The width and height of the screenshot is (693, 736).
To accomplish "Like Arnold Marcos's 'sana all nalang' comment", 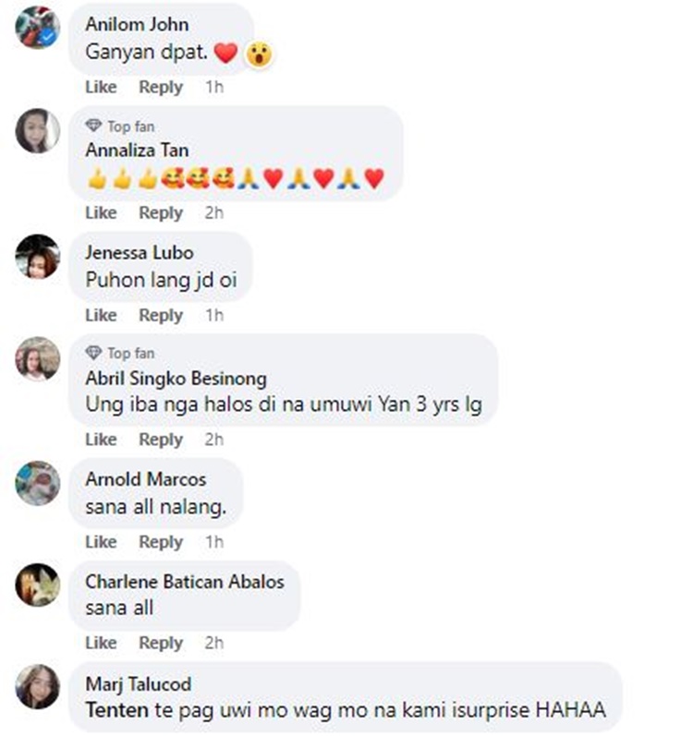I will coord(101,542).
